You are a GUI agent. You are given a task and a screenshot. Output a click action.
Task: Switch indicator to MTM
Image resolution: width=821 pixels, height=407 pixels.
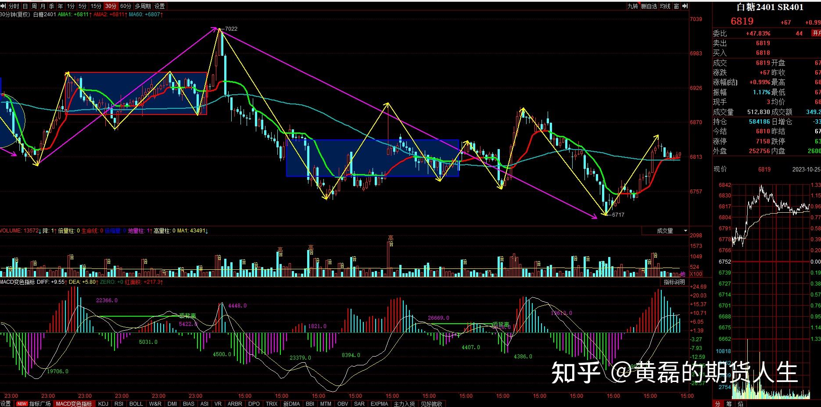(x=326, y=403)
